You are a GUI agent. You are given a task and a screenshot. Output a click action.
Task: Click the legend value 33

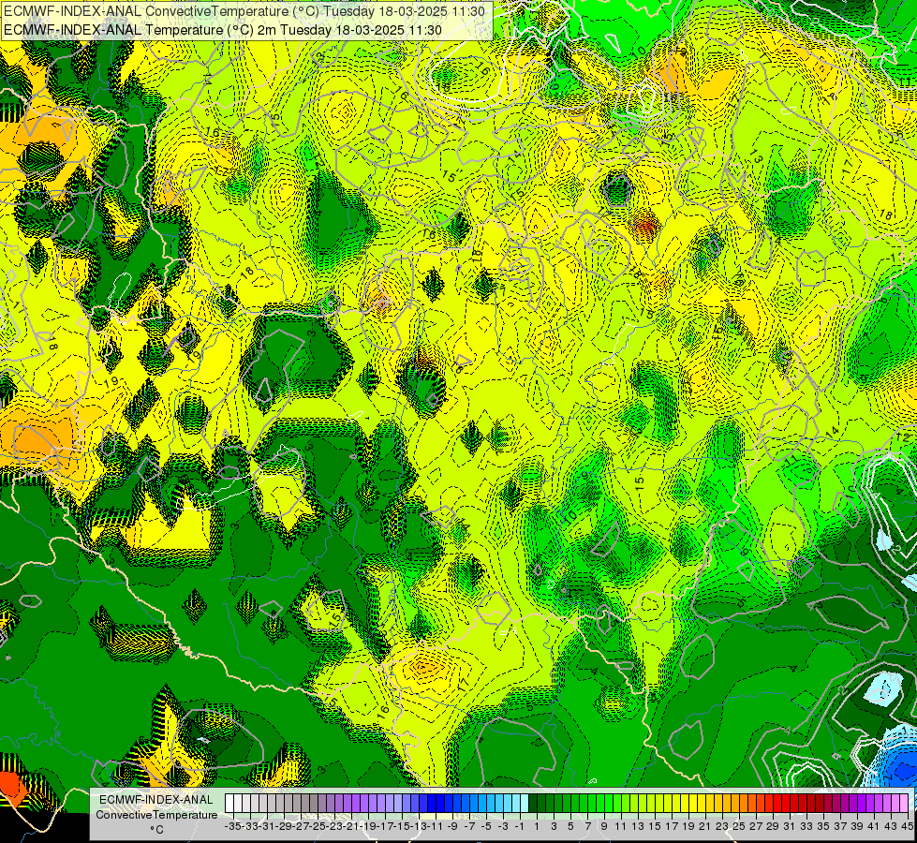[806, 826]
